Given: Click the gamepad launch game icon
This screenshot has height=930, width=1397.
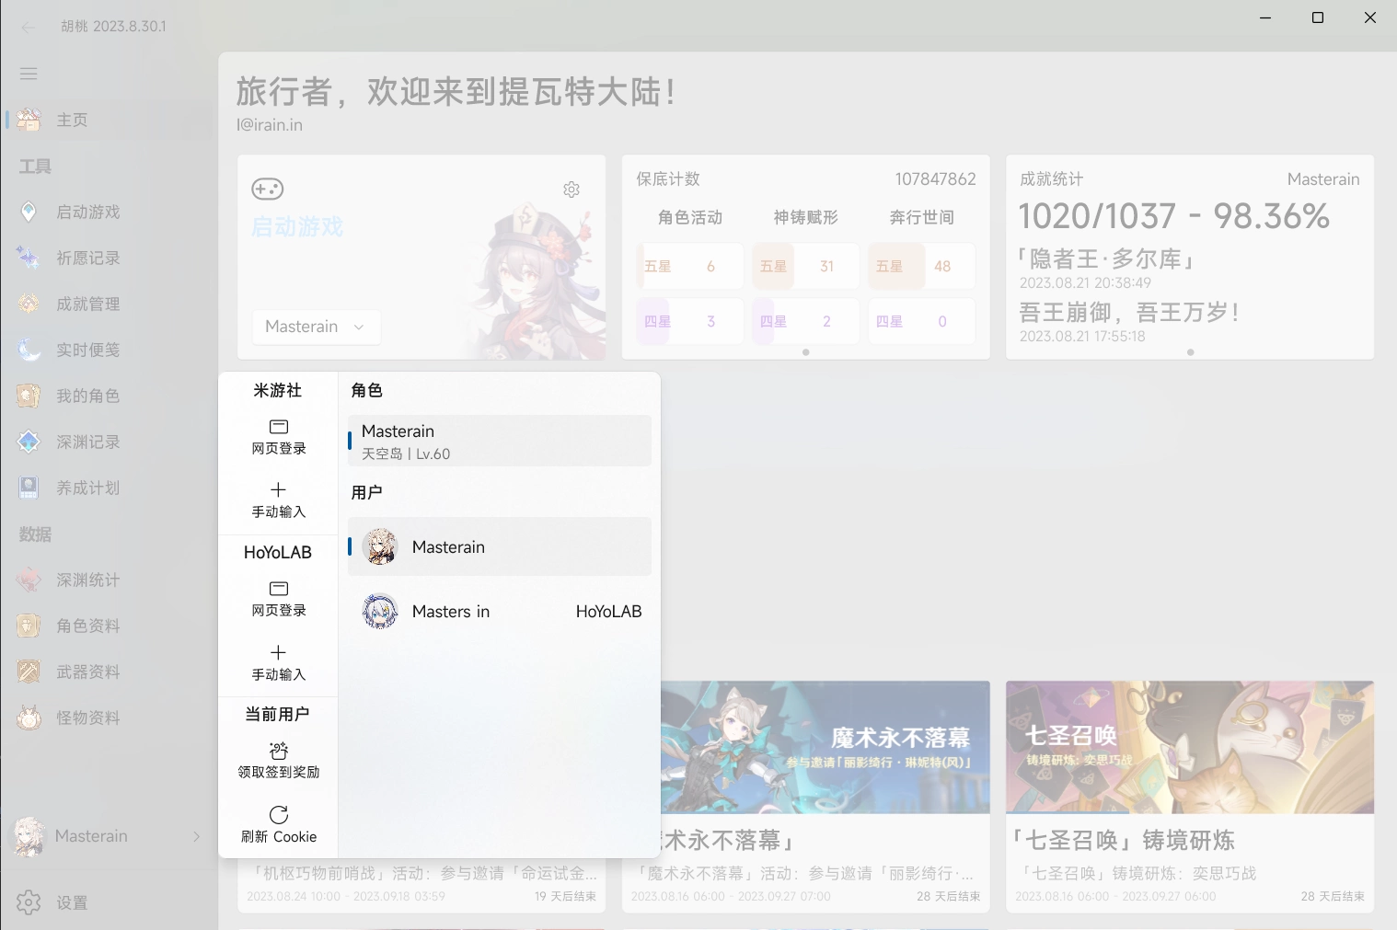Looking at the screenshot, I should pyautogui.click(x=268, y=189).
